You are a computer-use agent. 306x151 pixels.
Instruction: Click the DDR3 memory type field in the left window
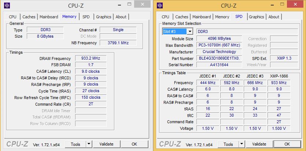(x=45, y=30)
